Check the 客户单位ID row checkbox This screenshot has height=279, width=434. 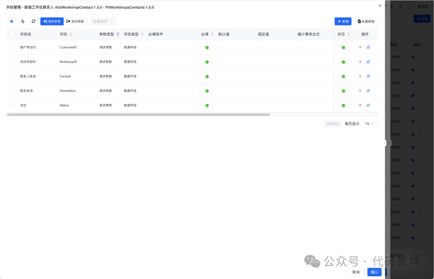tap(12, 47)
